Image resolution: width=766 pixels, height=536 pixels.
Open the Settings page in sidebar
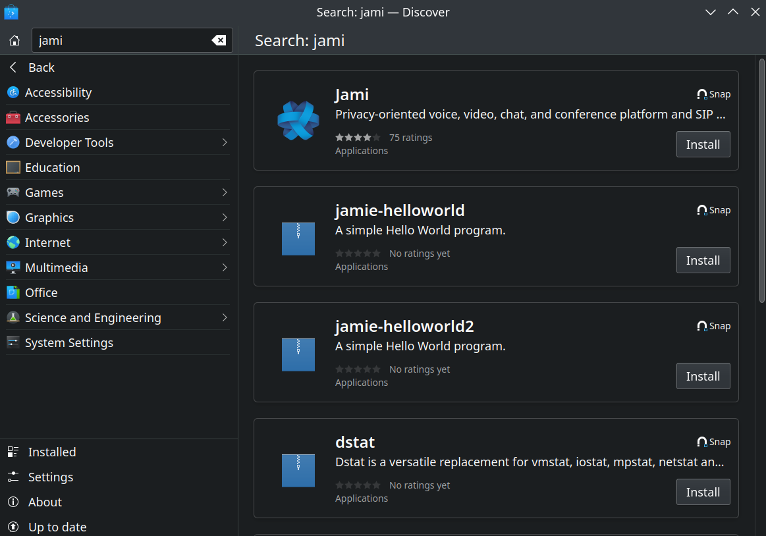[x=119, y=477]
